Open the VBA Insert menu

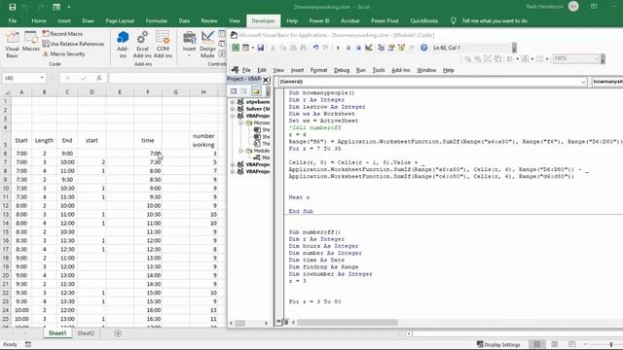(297, 70)
